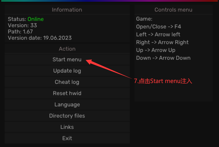The image size is (219, 147).
Task: Click the Information panel header
Action: [67, 10]
